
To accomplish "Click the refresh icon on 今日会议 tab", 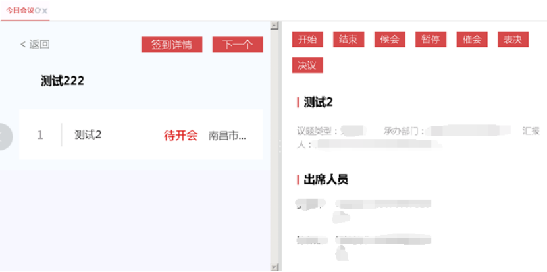I will (38, 11).
